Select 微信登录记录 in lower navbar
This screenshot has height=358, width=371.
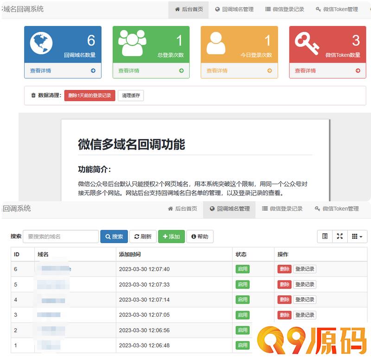[282, 209]
